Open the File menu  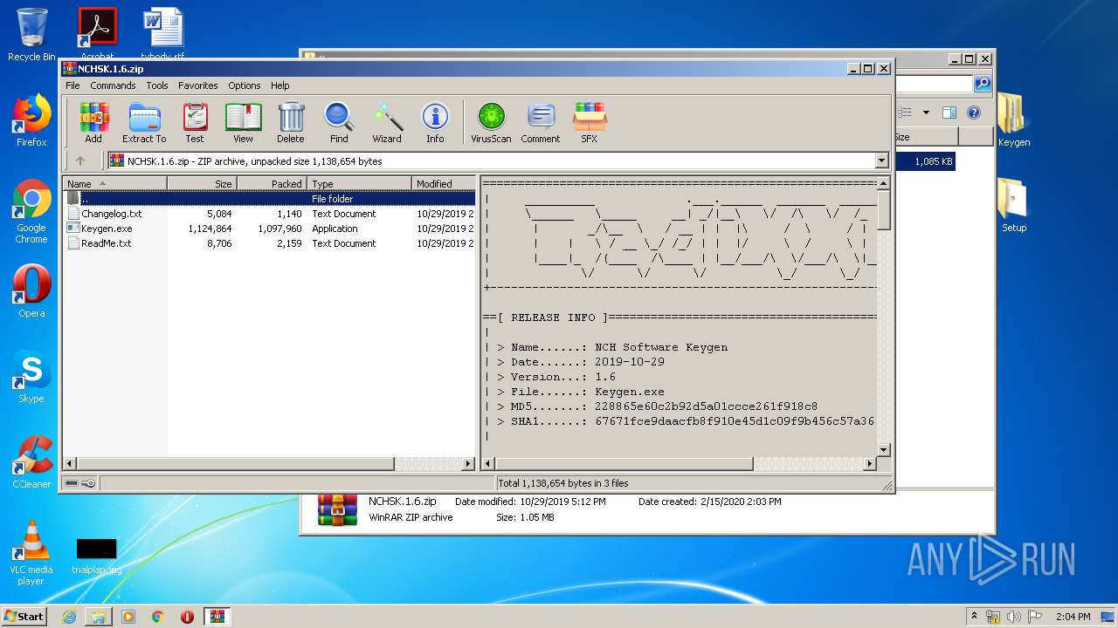coord(72,85)
